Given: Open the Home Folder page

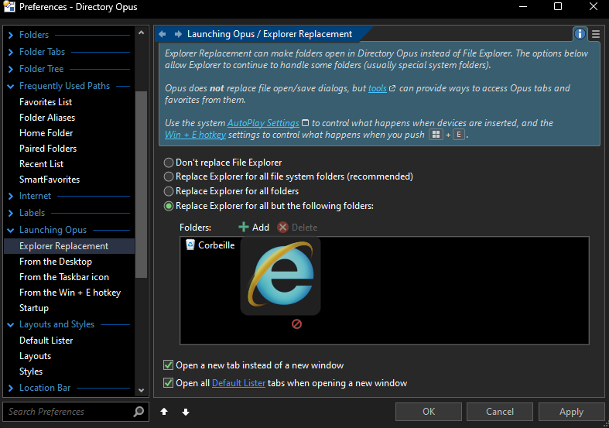Looking at the screenshot, I should [46, 133].
